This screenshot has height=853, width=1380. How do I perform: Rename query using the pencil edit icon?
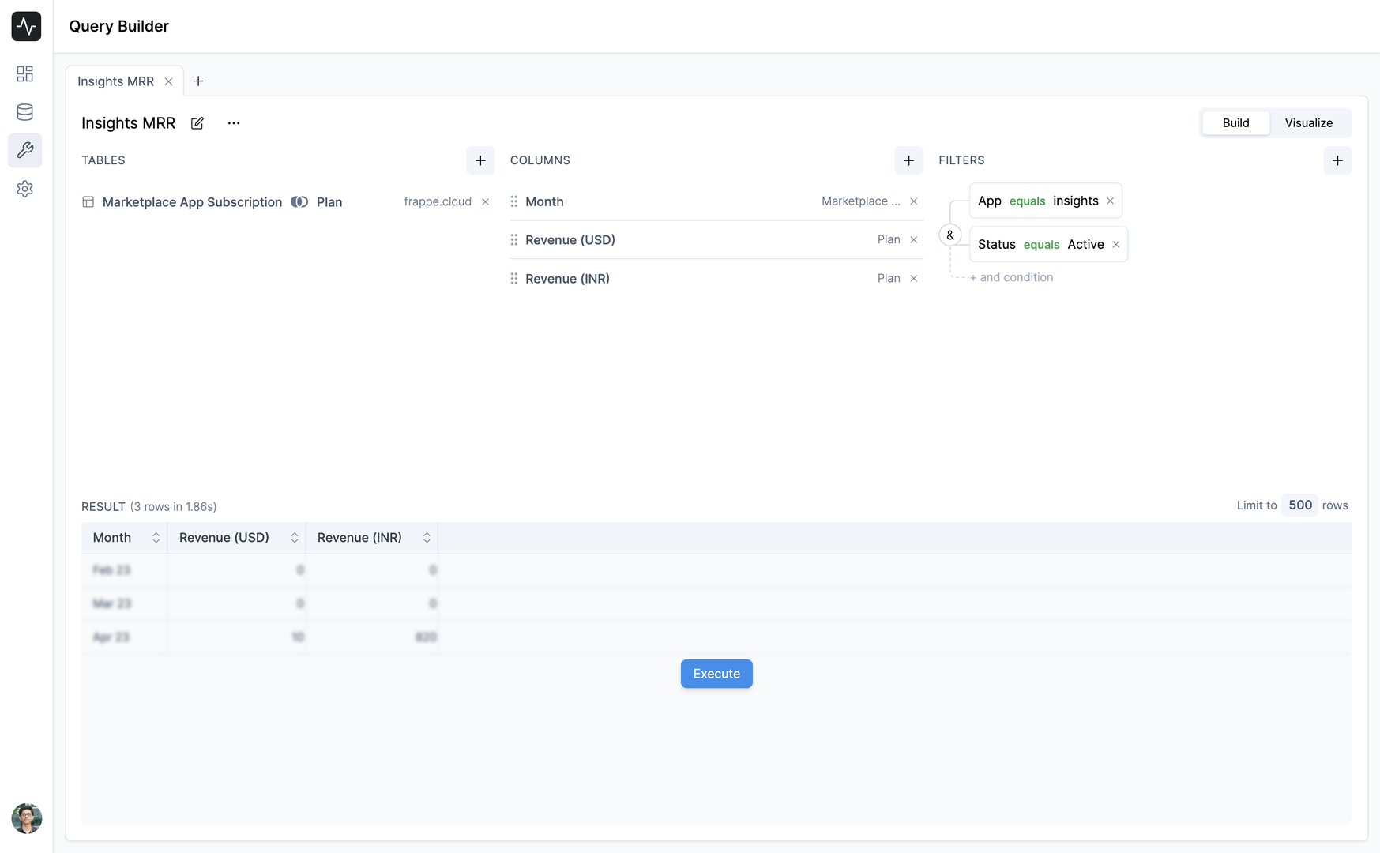197,123
